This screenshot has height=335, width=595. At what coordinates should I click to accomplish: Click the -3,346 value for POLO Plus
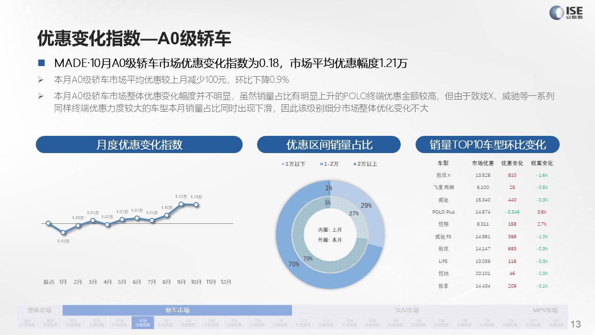[512, 212]
